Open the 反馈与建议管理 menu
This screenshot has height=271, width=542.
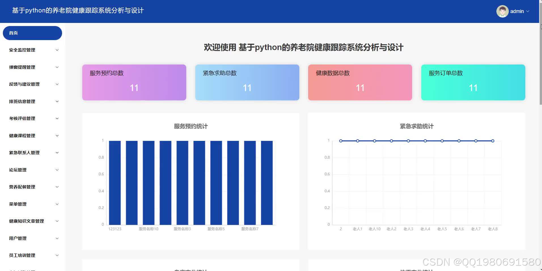pos(32,84)
